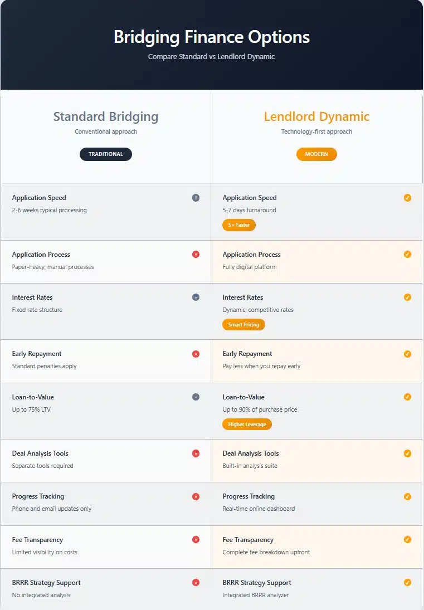
Task: Click the Up to 90% of purchase price text
Action: [260, 409]
